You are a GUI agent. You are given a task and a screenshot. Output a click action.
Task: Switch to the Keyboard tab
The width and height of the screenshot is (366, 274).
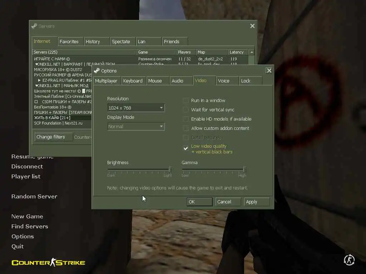[134, 81]
